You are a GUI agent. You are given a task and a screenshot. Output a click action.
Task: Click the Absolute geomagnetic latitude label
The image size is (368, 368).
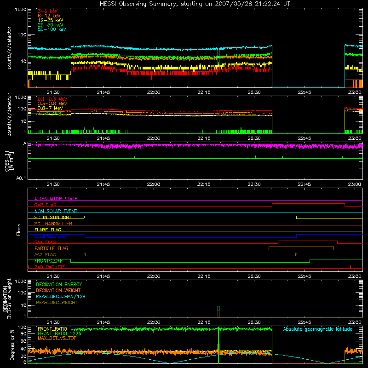[318, 329]
